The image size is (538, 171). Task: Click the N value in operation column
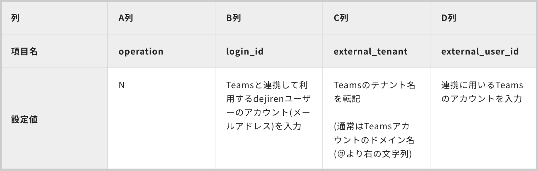coord(121,85)
